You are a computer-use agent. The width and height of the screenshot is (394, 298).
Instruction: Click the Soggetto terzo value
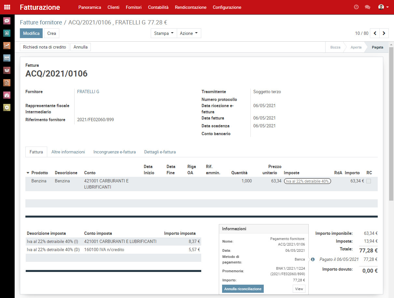click(x=267, y=92)
